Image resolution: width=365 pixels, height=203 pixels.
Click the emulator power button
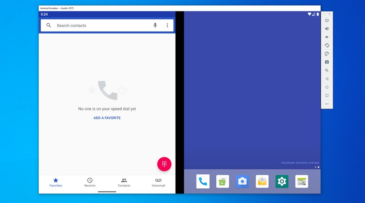click(x=327, y=20)
